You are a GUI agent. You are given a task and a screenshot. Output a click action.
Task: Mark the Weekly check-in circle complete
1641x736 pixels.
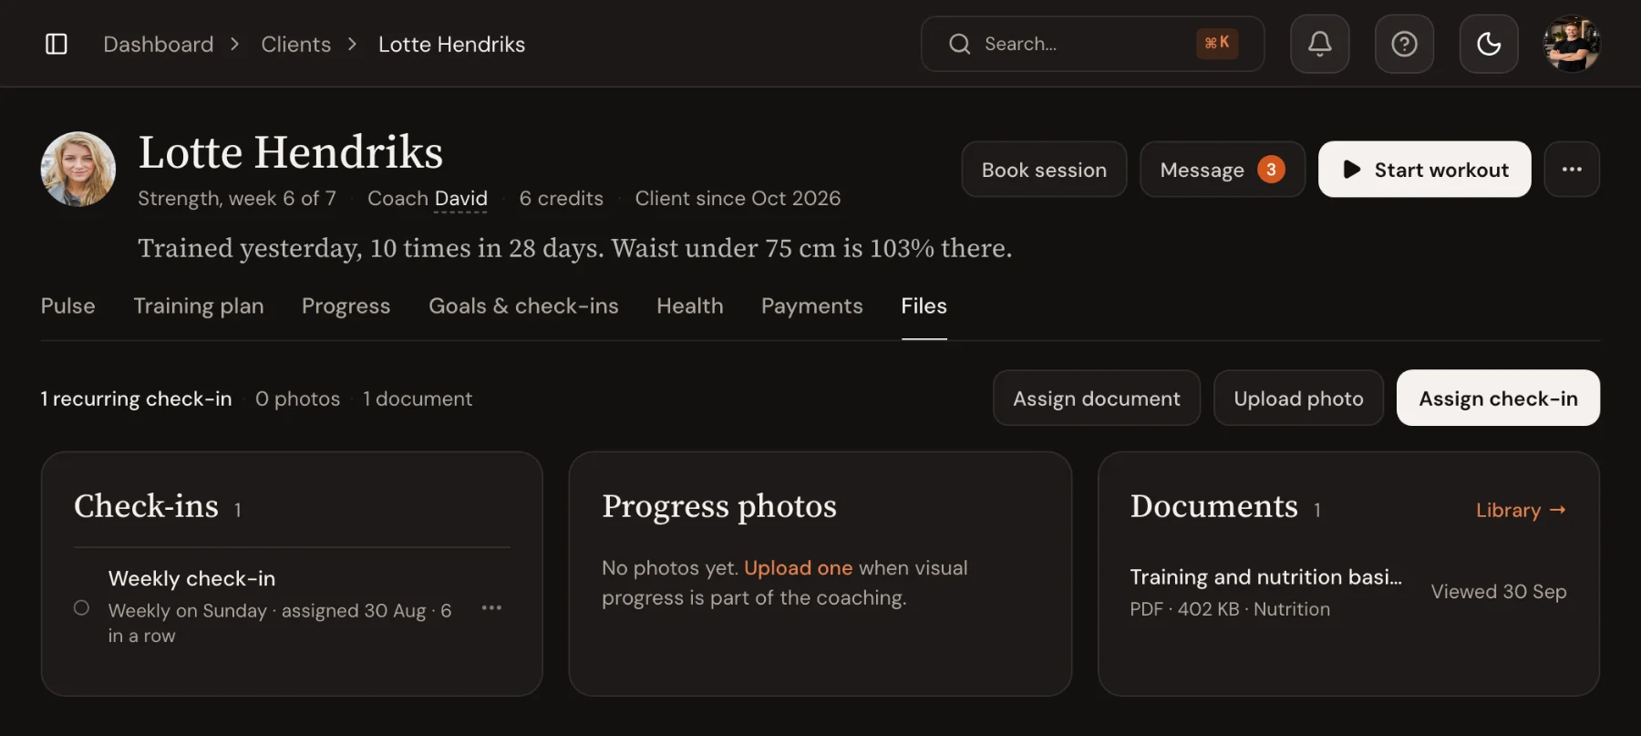pos(81,607)
